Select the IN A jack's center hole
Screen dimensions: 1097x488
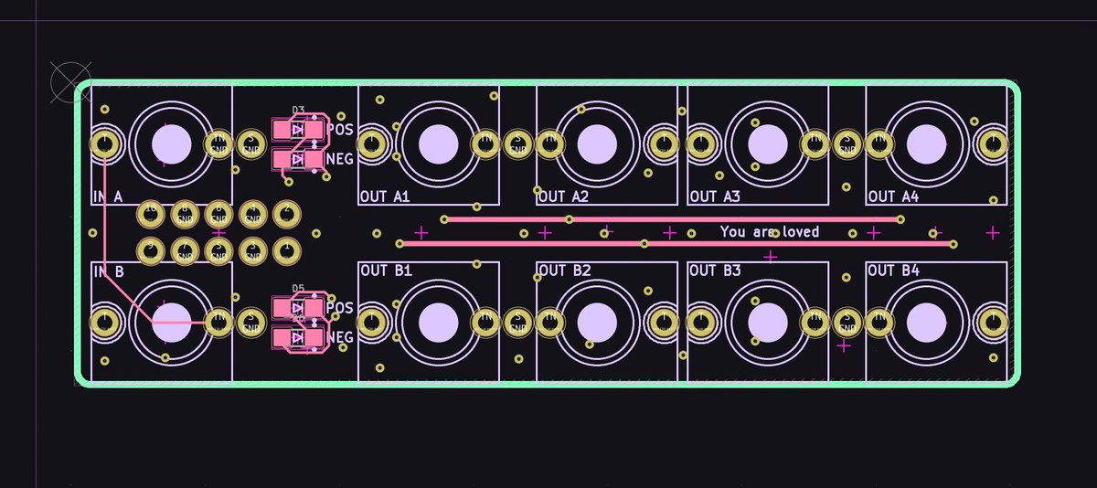point(171,143)
